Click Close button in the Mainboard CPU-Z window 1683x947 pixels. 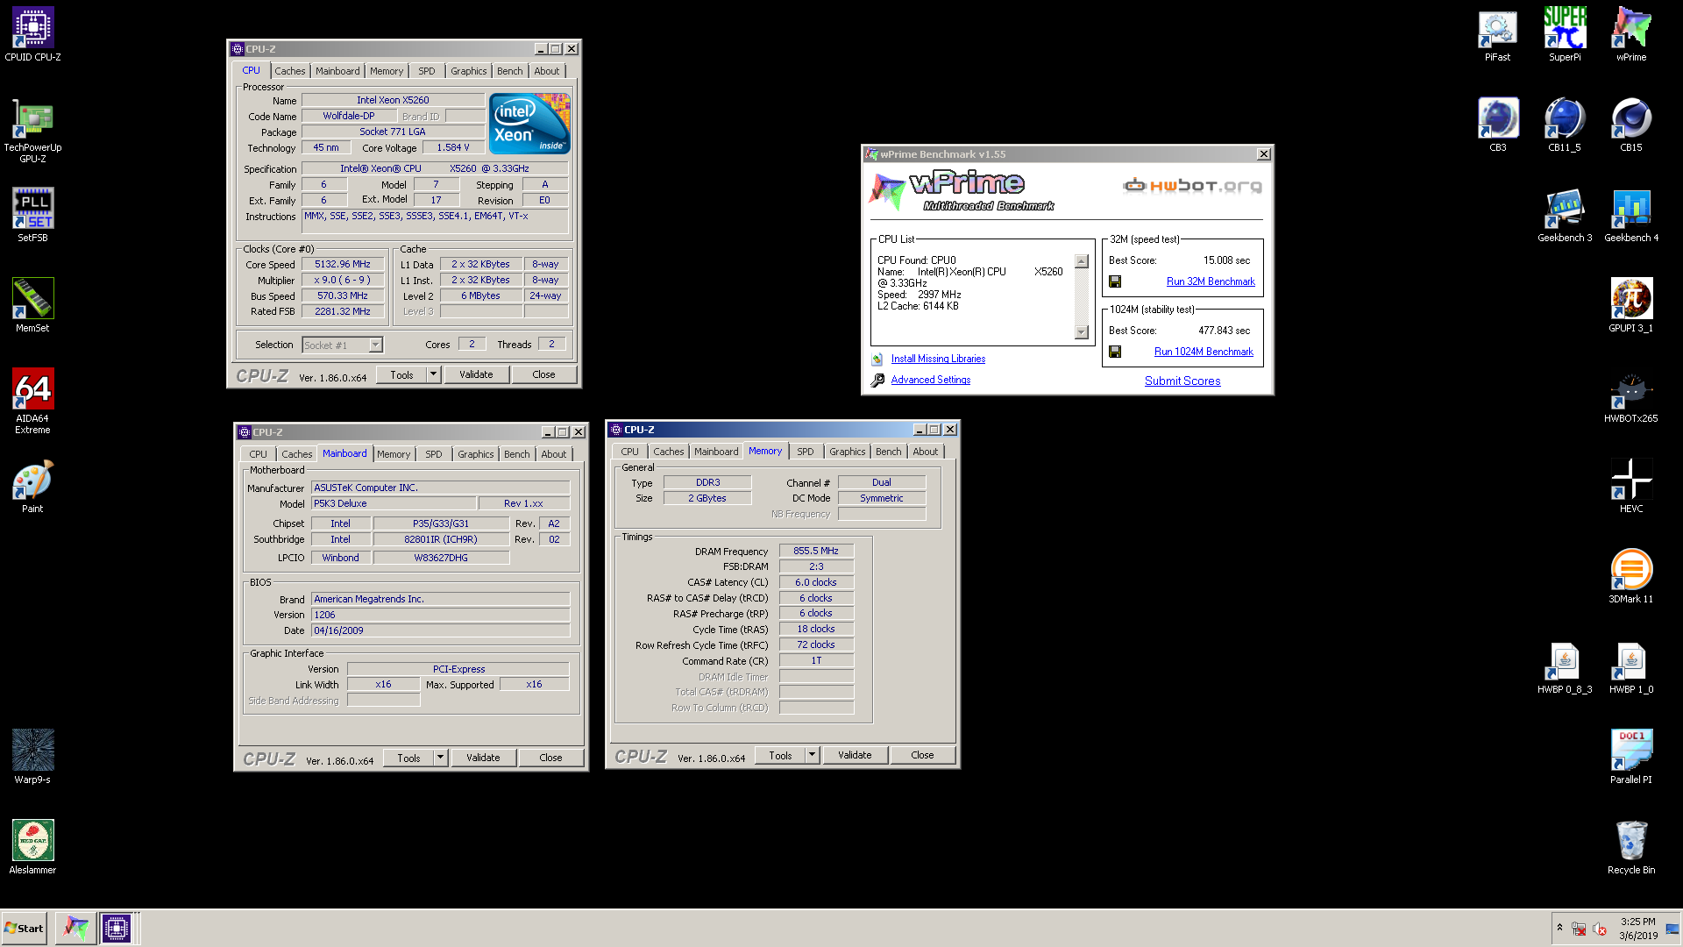click(550, 758)
